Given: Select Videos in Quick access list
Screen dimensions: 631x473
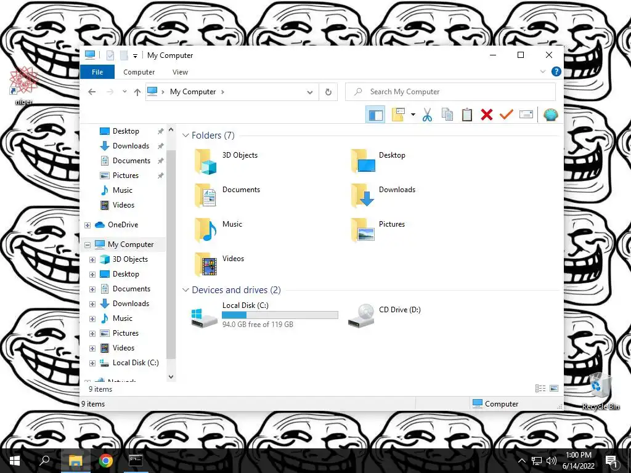Looking at the screenshot, I should [x=123, y=205].
